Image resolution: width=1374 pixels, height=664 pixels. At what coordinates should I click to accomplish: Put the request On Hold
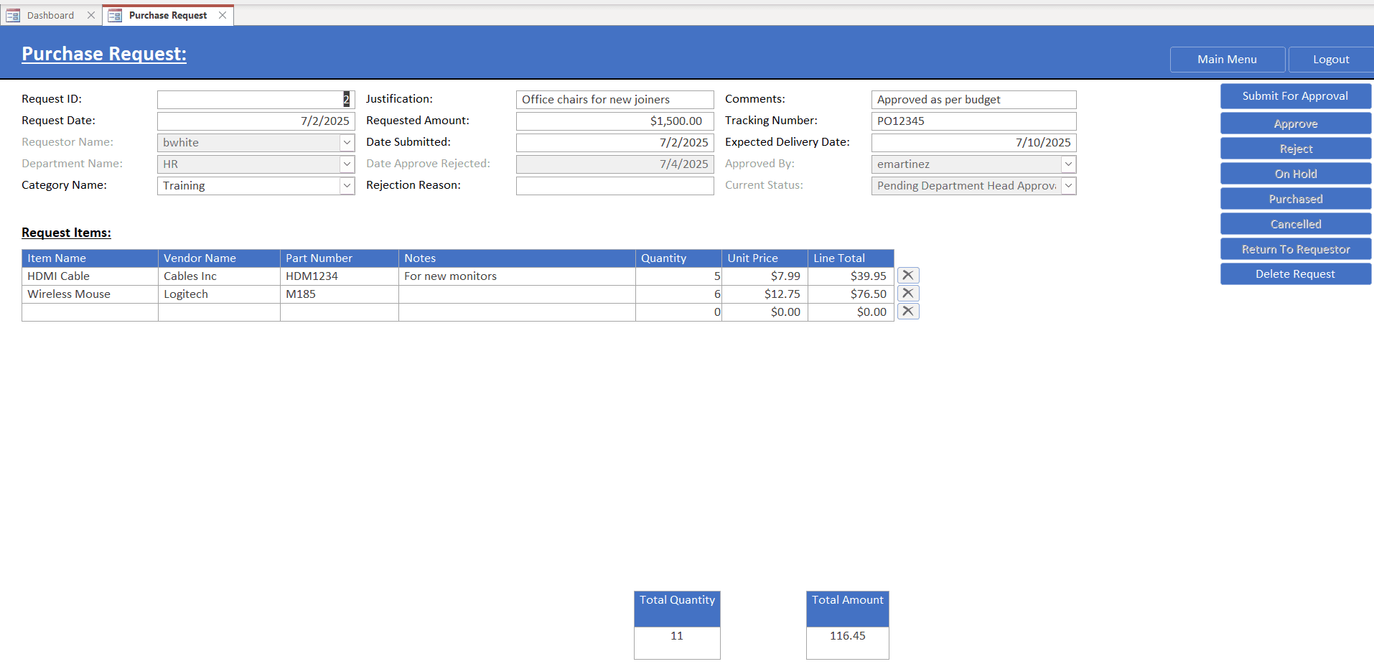(1295, 173)
